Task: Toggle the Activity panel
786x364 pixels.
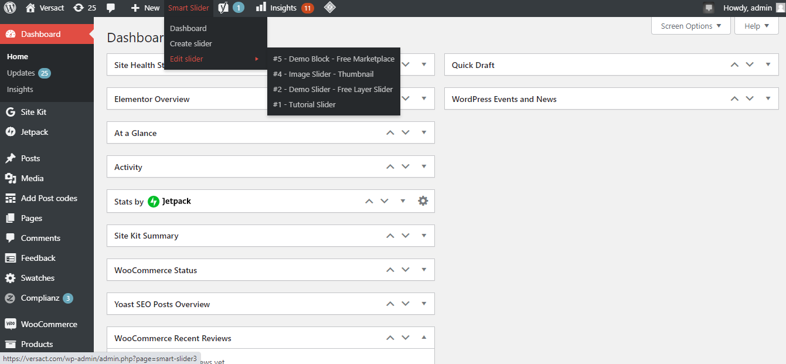Action: (424, 166)
